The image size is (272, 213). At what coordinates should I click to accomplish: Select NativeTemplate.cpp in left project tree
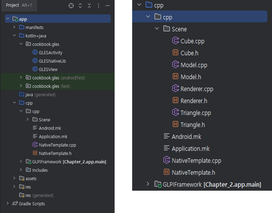pyautogui.click(x=57, y=145)
